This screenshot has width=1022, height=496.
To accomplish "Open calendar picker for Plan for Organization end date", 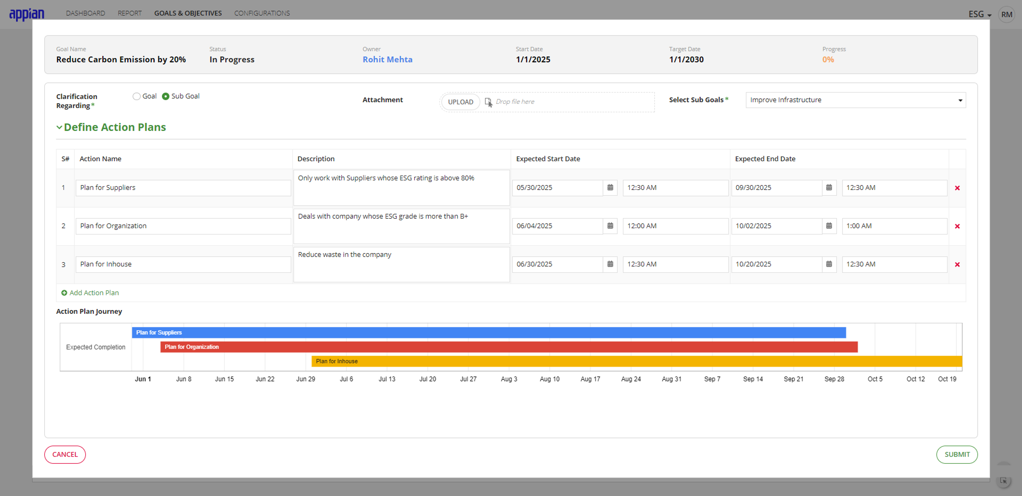I will tap(829, 226).
